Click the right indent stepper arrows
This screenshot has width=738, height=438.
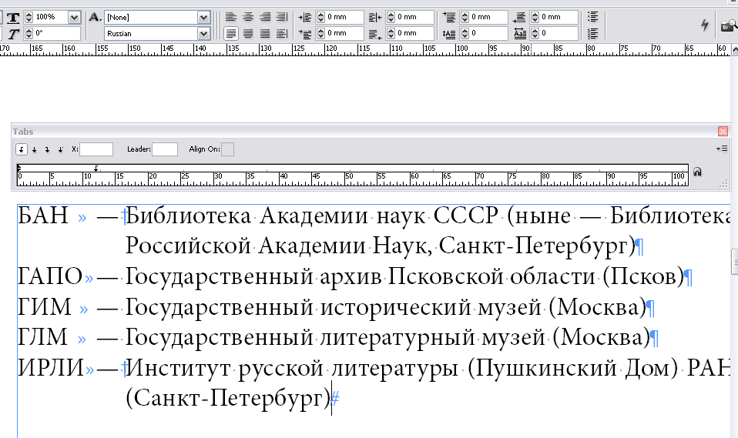[x=391, y=18]
